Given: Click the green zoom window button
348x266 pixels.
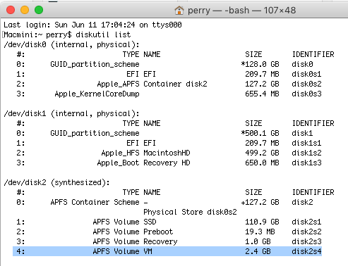Looking at the screenshot, I should coord(39,10).
